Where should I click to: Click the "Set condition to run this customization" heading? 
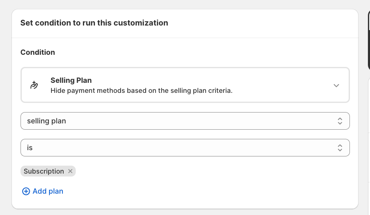[94, 23]
